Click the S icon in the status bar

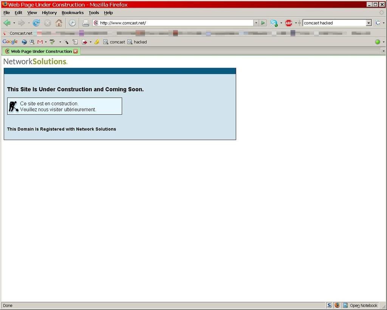(x=329, y=305)
